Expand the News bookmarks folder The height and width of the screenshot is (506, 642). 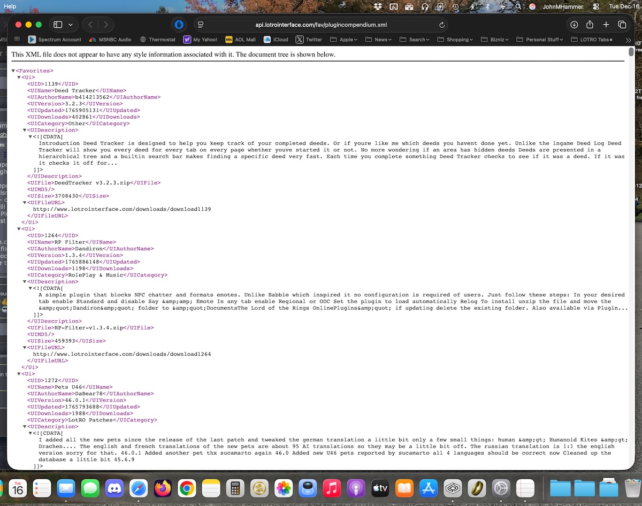click(x=378, y=40)
